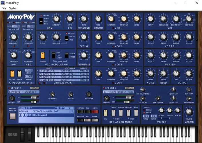
Task: Open the Arpeggiator Mode UP selector
Action: [29, 70]
